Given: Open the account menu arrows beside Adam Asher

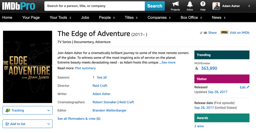Looking at the screenshot, I should click(249, 6).
